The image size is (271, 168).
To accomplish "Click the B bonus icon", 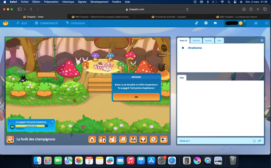I will (123, 139).
